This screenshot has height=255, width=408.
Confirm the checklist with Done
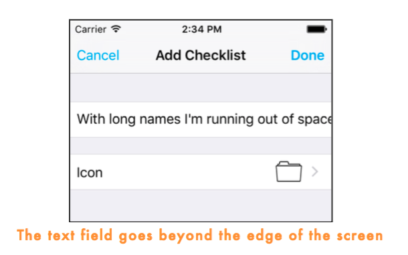[x=308, y=56]
